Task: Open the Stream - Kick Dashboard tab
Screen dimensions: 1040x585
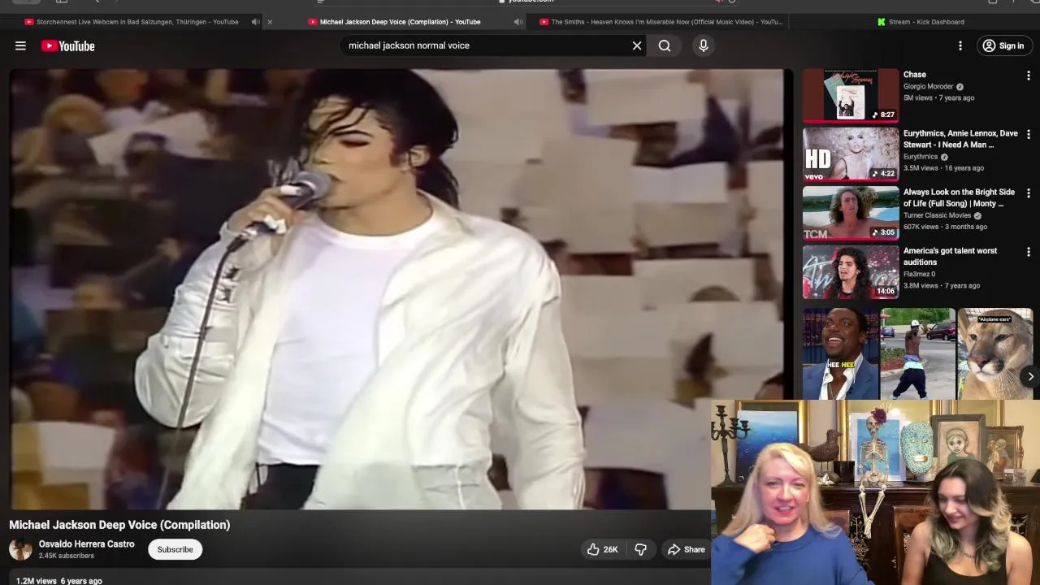Action: (x=921, y=22)
